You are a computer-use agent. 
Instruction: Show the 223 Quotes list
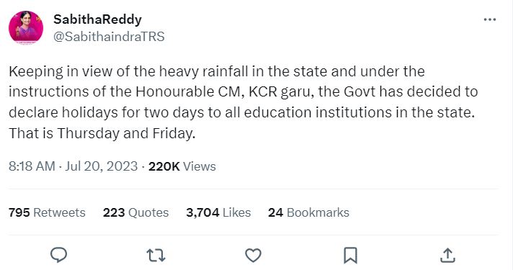135,212
